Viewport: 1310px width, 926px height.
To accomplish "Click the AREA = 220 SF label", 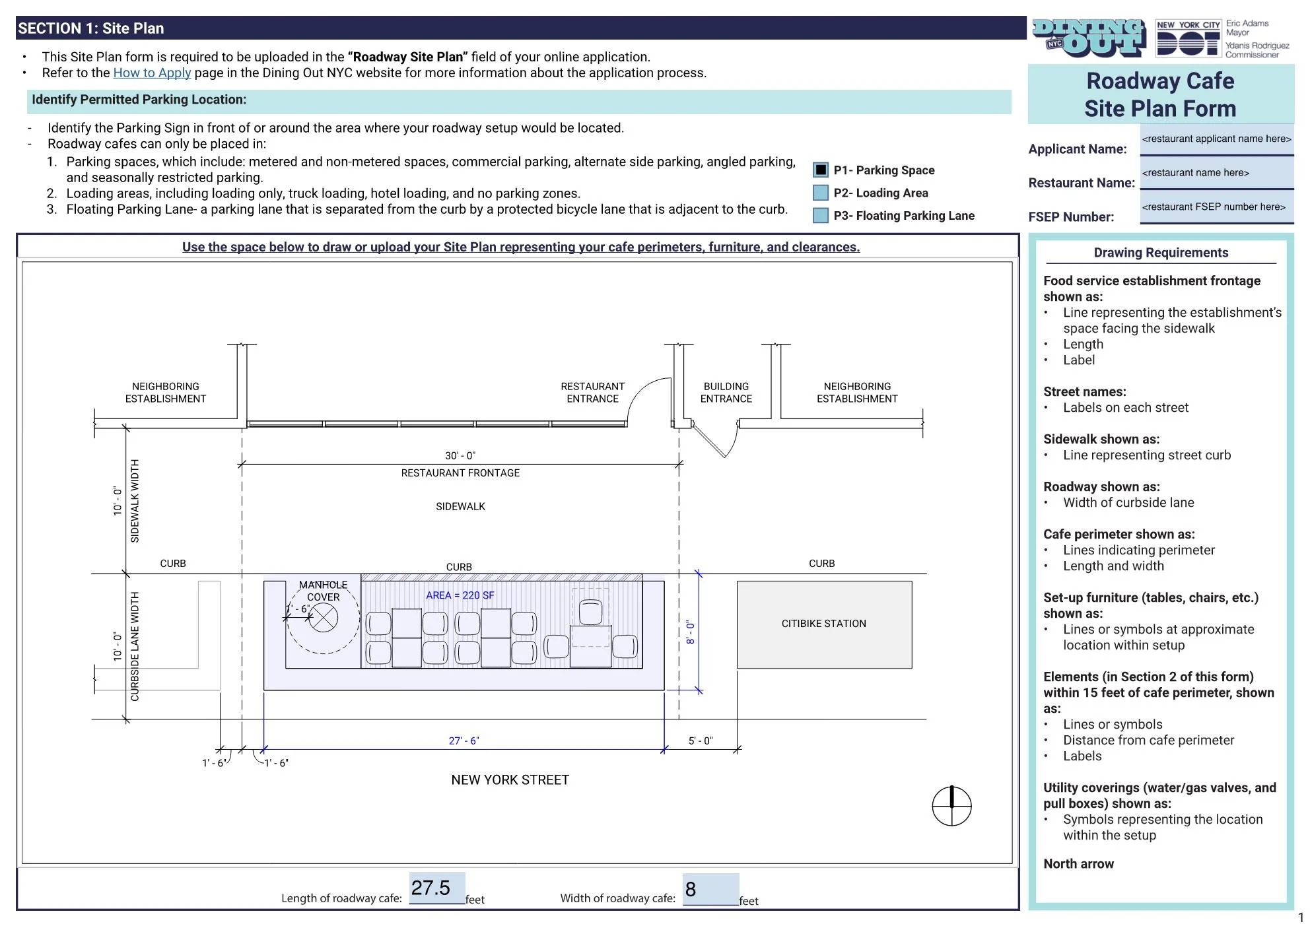I will tap(460, 595).
